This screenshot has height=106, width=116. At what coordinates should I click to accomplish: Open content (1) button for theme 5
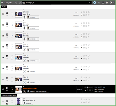[33, 72]
